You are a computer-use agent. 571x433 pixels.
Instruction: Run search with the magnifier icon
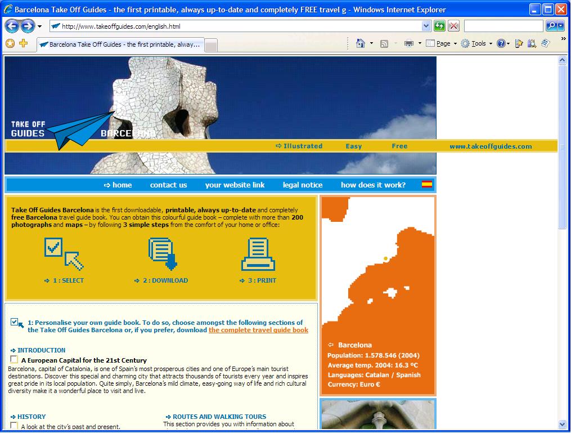coord(551,26)
